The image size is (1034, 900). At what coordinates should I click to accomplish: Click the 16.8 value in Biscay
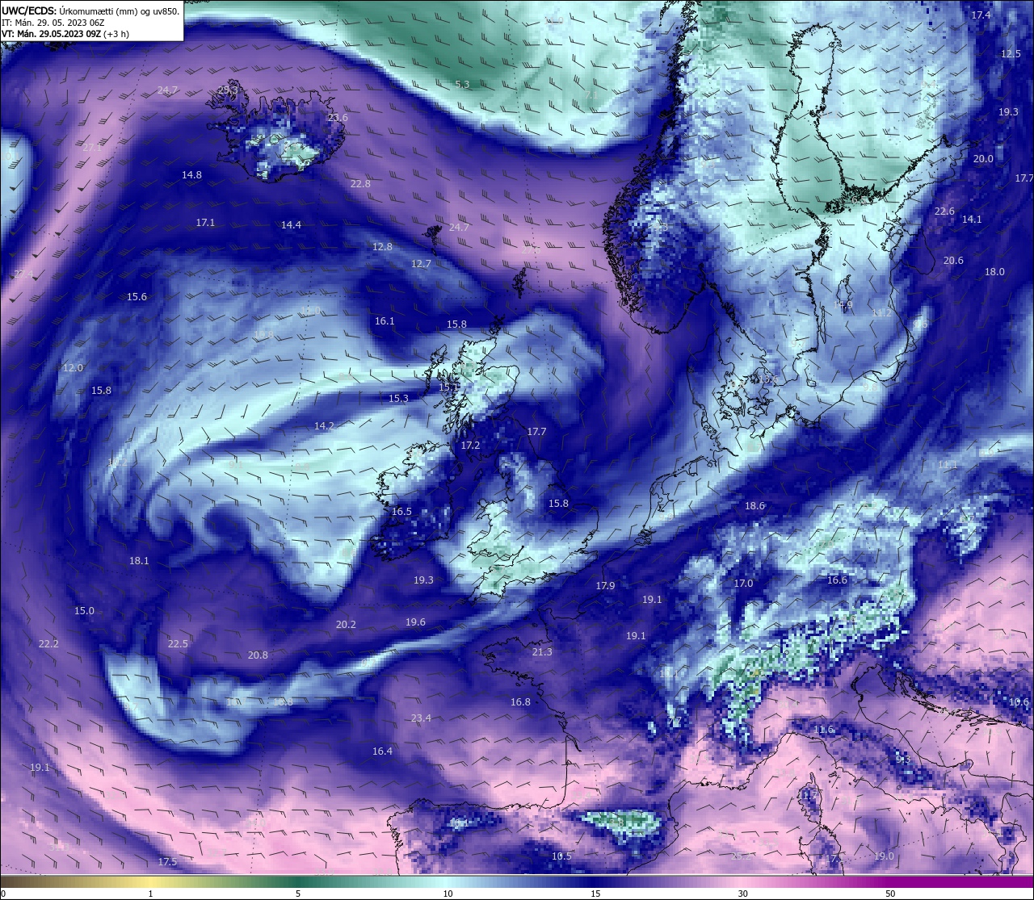coord(520,701)
